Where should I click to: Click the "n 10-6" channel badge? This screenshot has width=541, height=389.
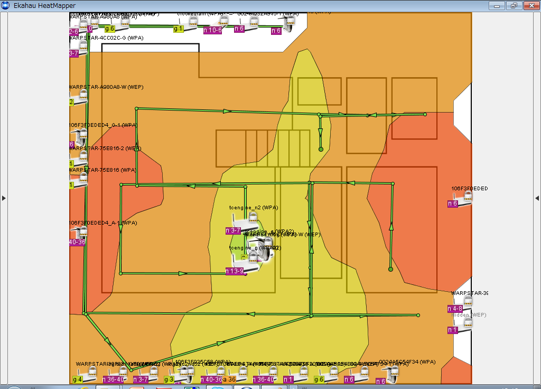(x=213, y=30)
